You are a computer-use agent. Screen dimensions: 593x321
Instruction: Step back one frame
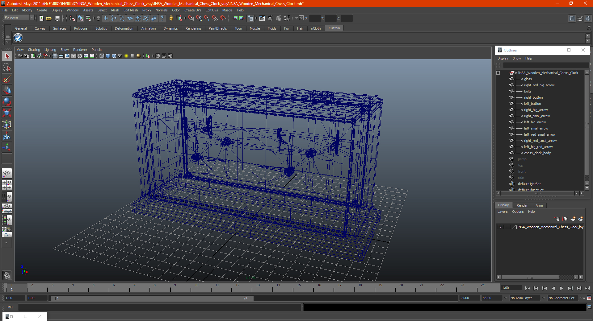[x=536, y=288]
